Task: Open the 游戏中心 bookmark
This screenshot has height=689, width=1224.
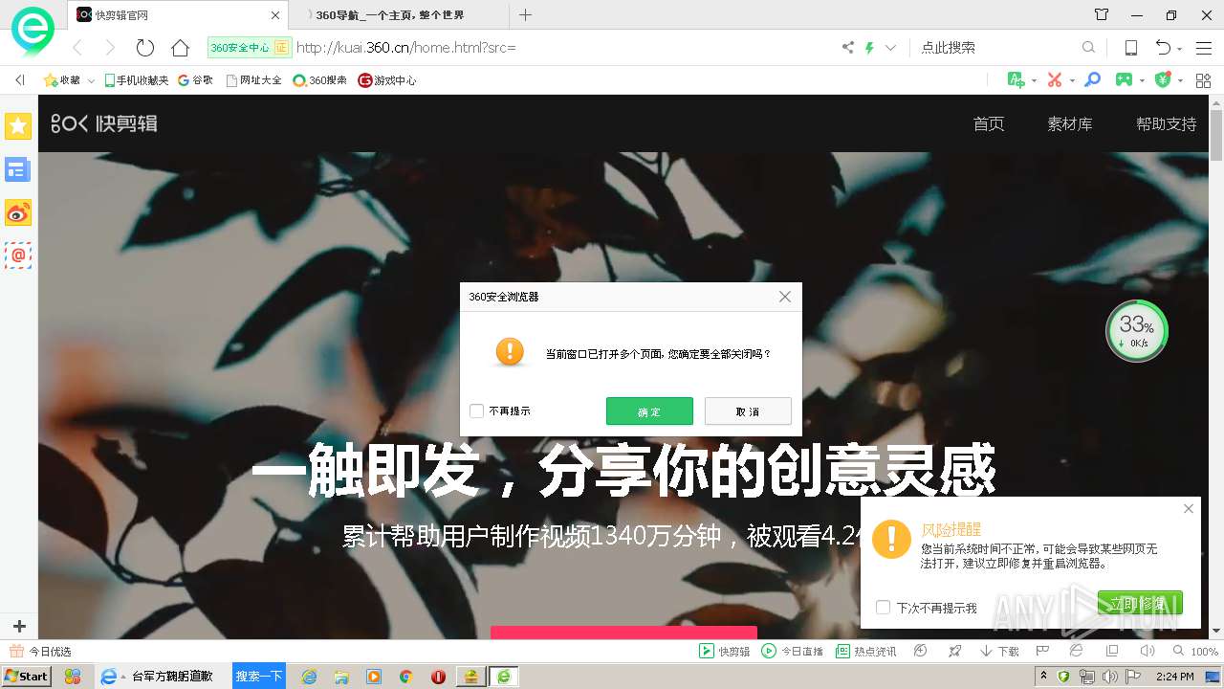Action: click(x=387, y=80)
